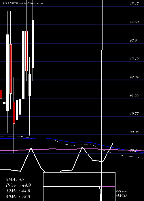Click the 39.2 price axis label
This screenshot has width=144, height=201.
[x=133, y=150]
